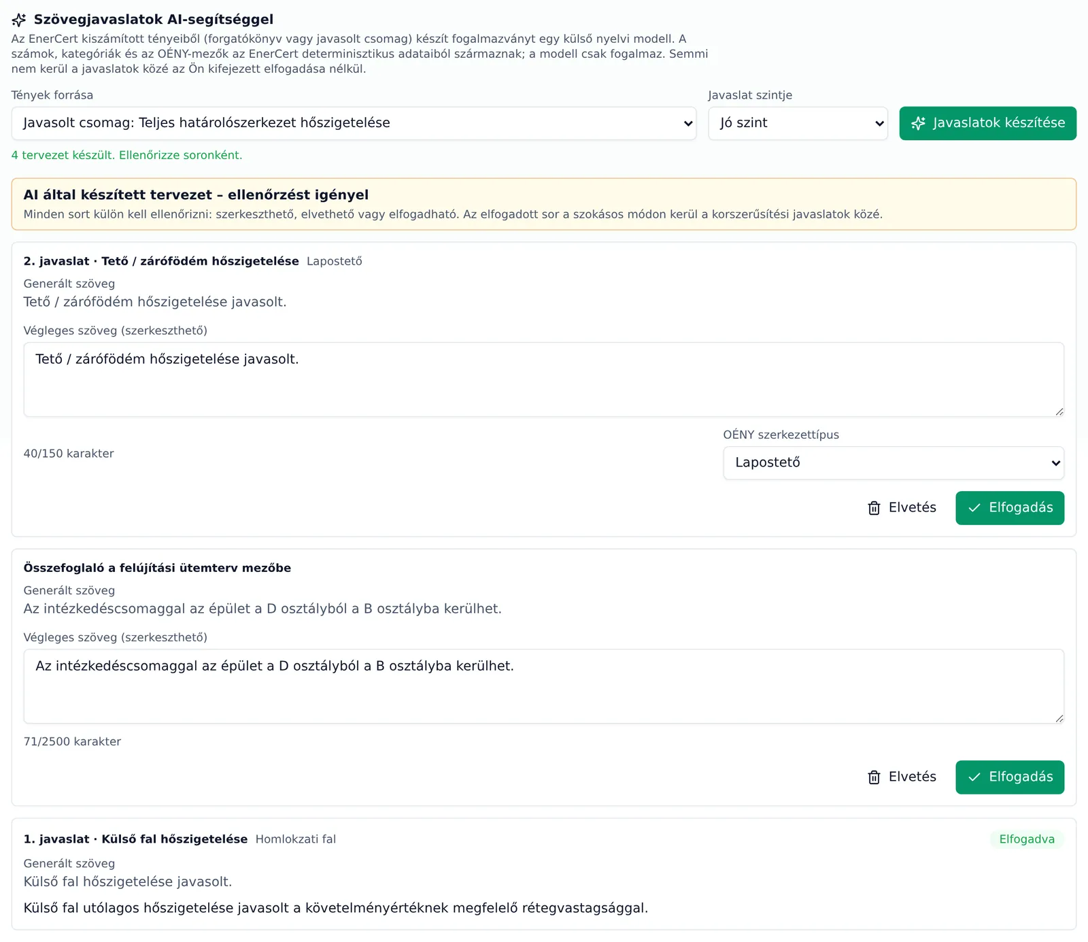This screenshot has height=942, width=1088.
Task: Click 'AI által készített tervezet' warning heading
Action: (196, 195)
